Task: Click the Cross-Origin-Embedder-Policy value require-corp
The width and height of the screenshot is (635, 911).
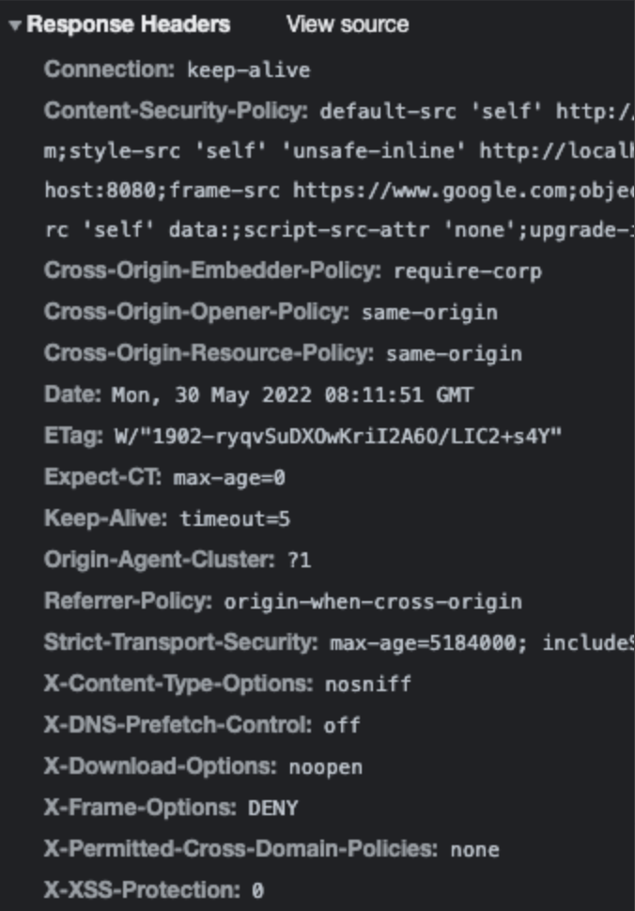Action: pos(468,271)
